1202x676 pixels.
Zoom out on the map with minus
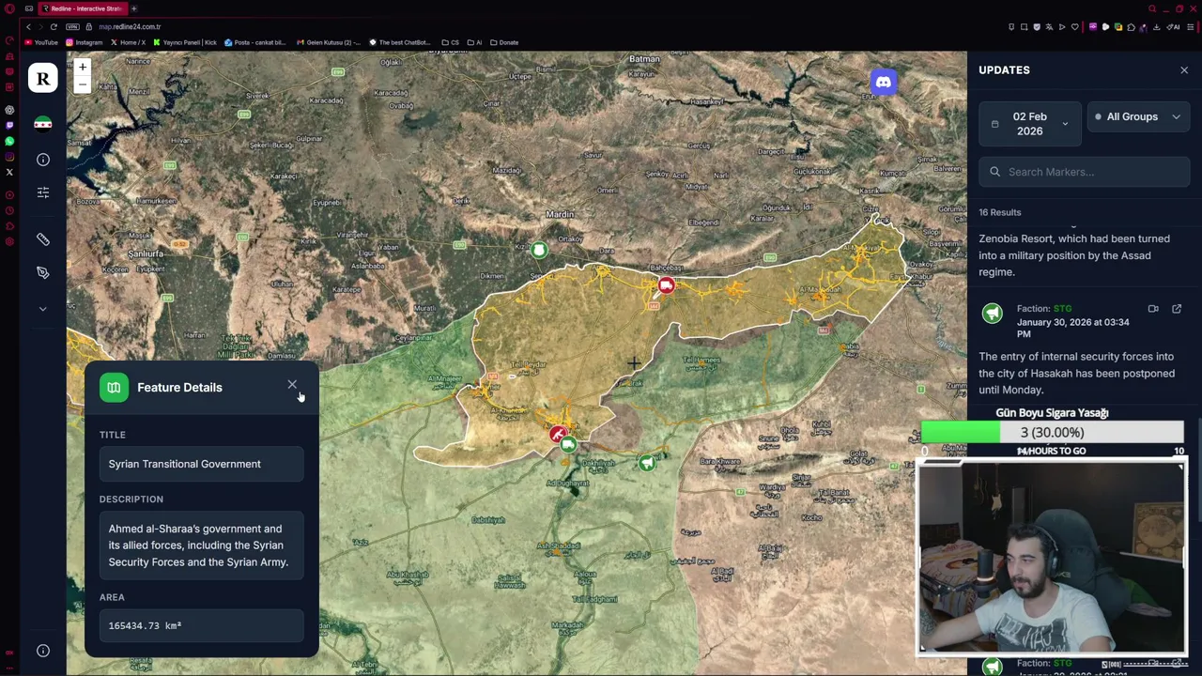pos(82,84)
